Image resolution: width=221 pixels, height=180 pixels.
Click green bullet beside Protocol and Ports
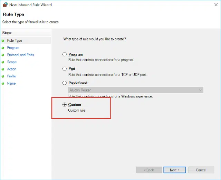coord(3,55)
